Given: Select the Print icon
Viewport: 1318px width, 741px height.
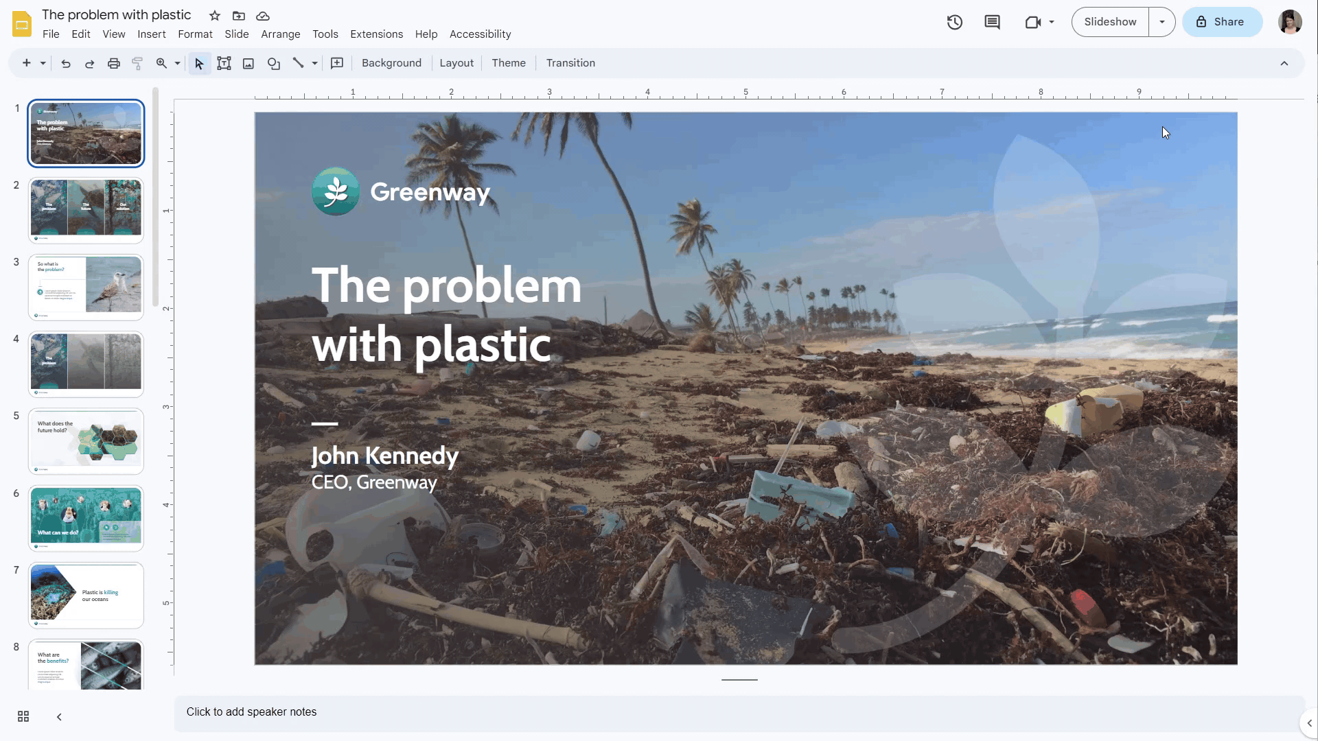Looking at the screenshot, I should (114, 63).
